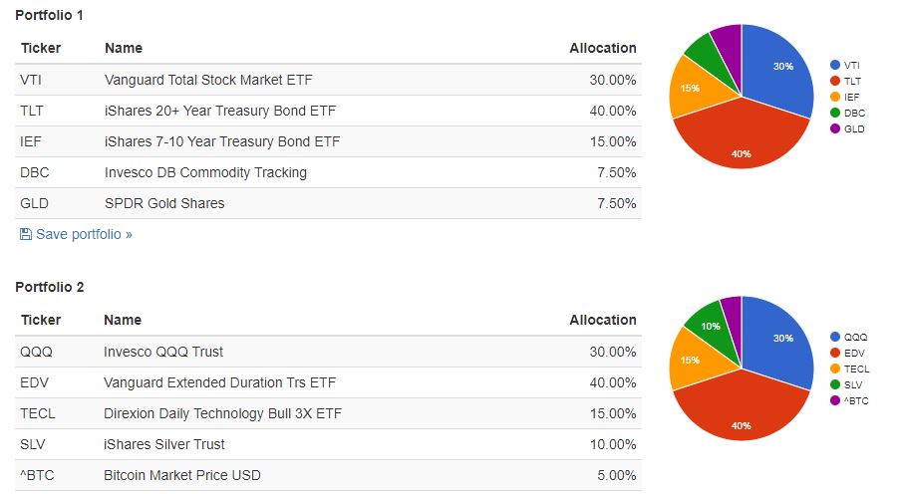Click the red EDV legend marker
The height and width of the screenshot is (494, 900).
click(835, 353)
